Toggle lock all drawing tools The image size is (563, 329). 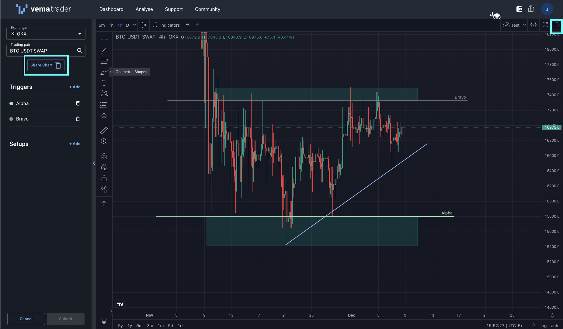104,178
